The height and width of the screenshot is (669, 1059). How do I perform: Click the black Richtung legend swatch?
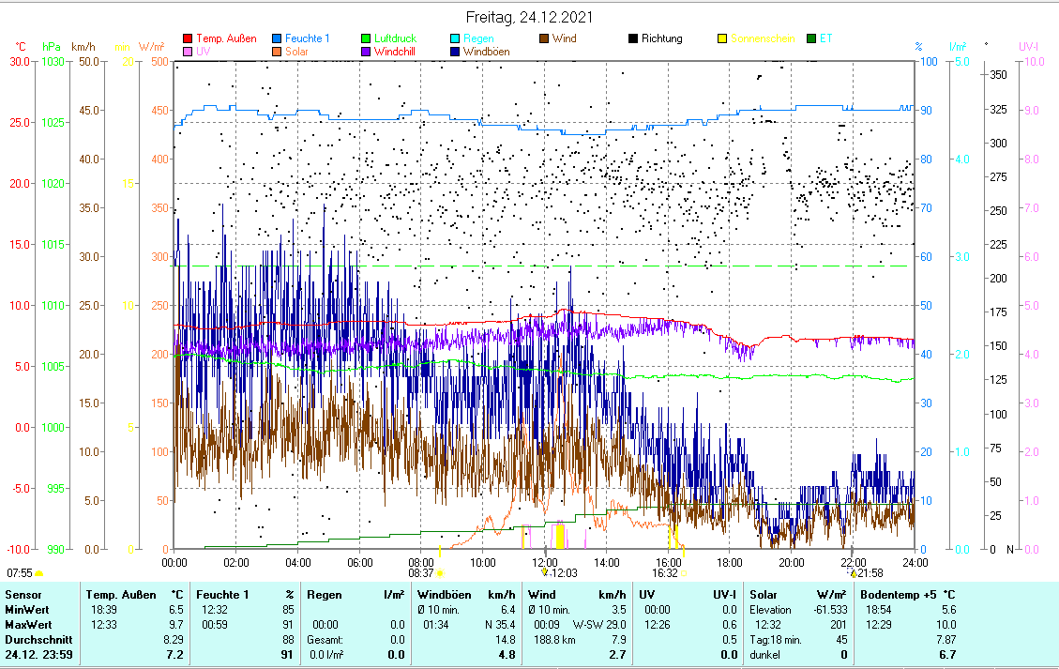[633, 39]
